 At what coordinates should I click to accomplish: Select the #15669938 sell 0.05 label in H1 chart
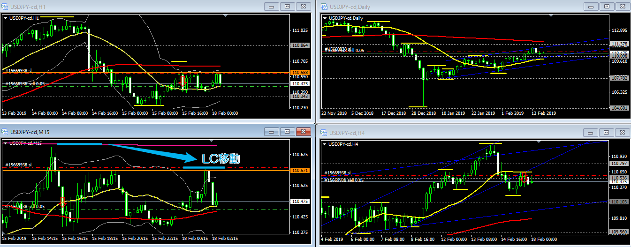25,83
